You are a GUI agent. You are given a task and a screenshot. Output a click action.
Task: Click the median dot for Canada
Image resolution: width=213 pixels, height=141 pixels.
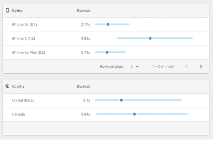tap(134, 114)
